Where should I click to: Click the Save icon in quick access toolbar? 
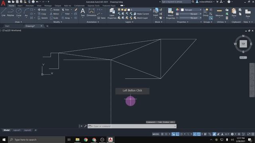[x=17, y=2]
